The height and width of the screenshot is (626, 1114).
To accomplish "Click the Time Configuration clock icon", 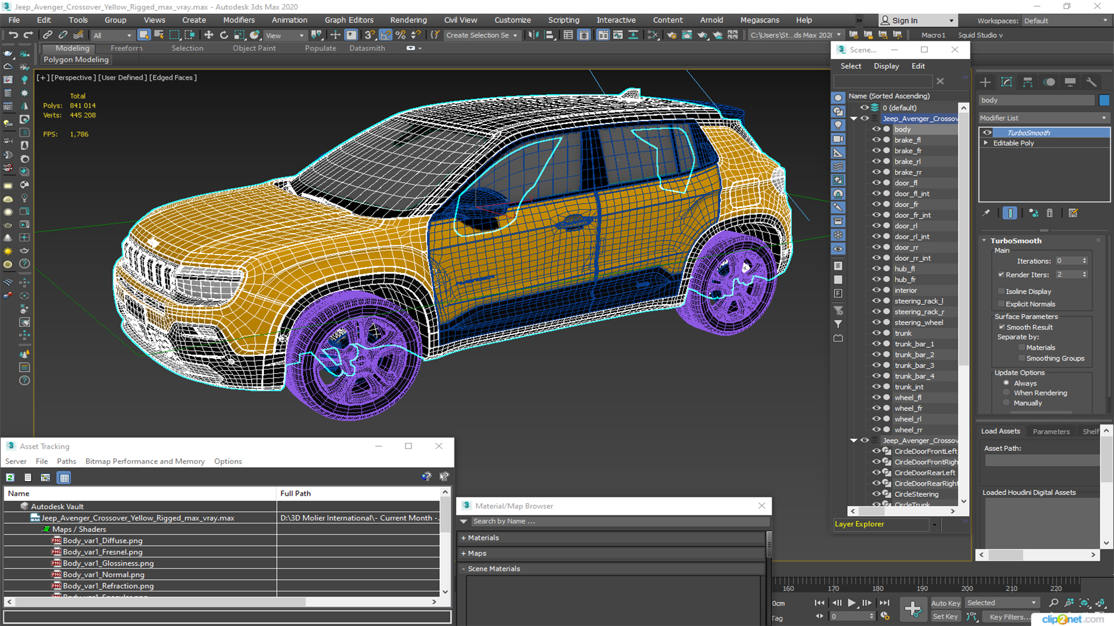I will point(885,616).
